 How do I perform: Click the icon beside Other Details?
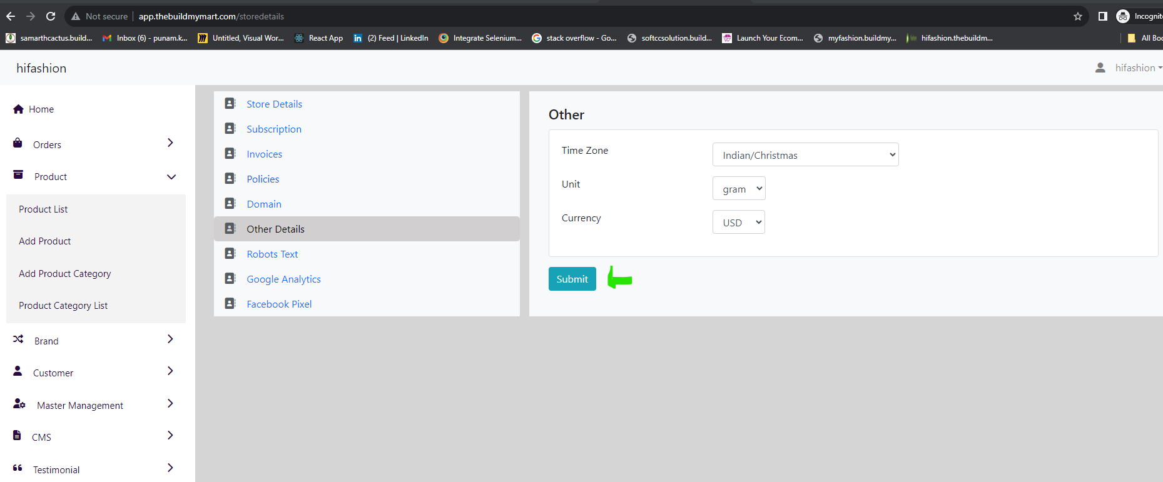[230, 228]
